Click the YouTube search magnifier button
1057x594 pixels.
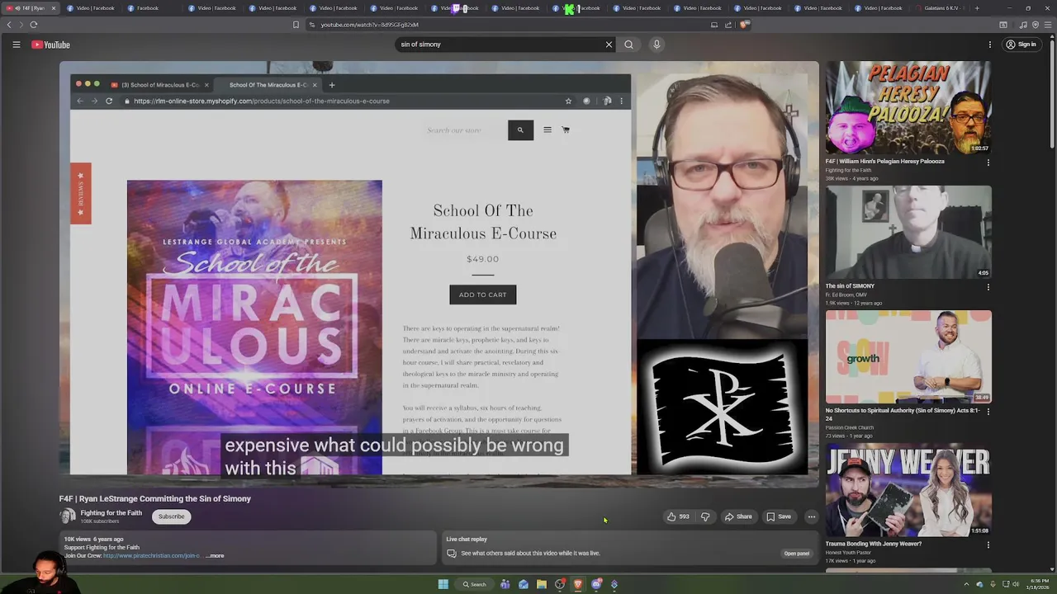628,45
